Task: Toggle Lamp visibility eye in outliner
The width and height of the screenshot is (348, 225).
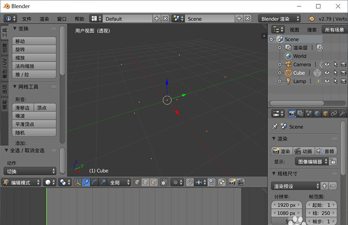Action: [x=327, y=81]
